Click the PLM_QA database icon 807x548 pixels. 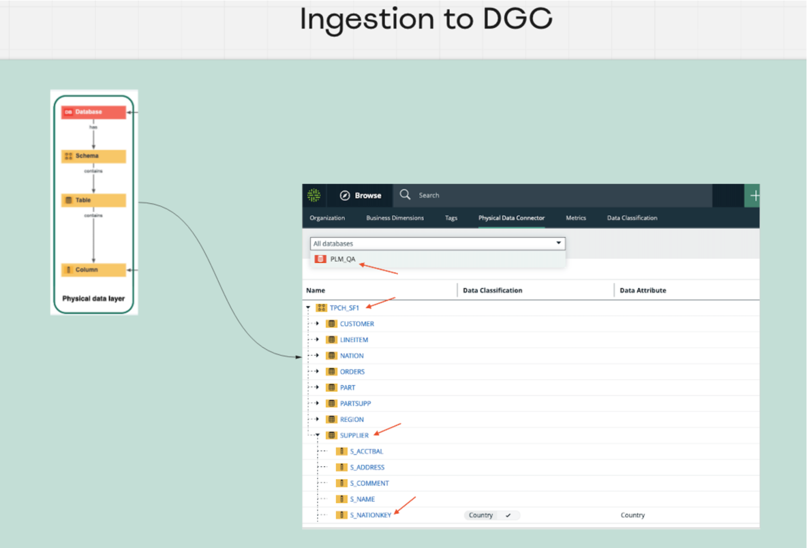[320, 259]
